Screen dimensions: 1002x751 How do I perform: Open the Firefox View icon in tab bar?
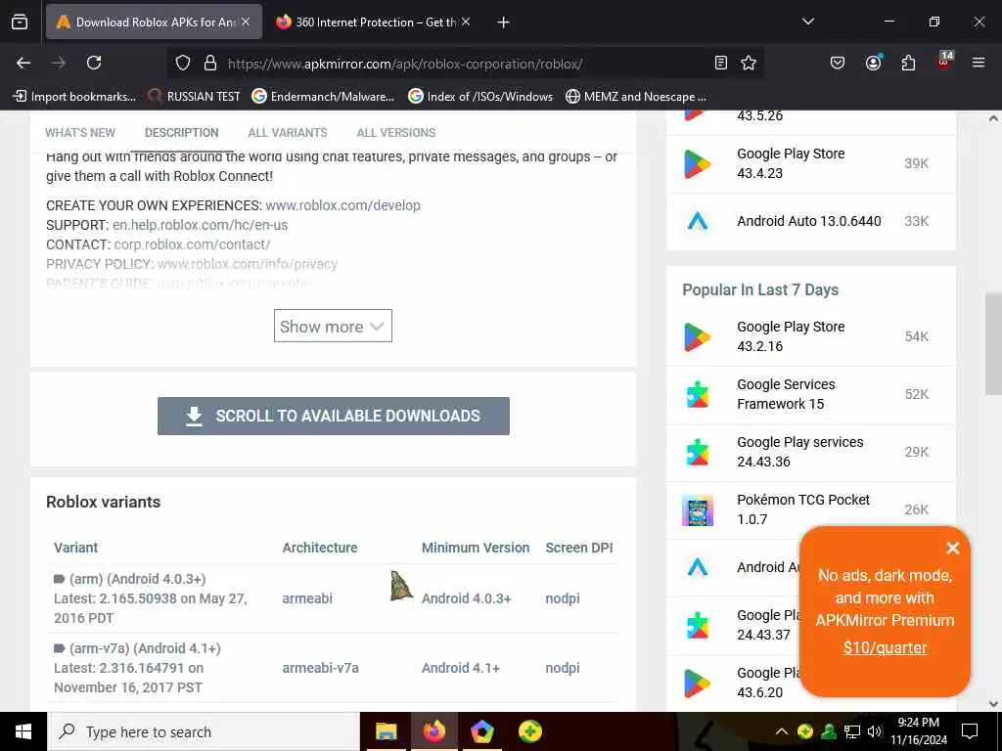[x=20, y=22]
